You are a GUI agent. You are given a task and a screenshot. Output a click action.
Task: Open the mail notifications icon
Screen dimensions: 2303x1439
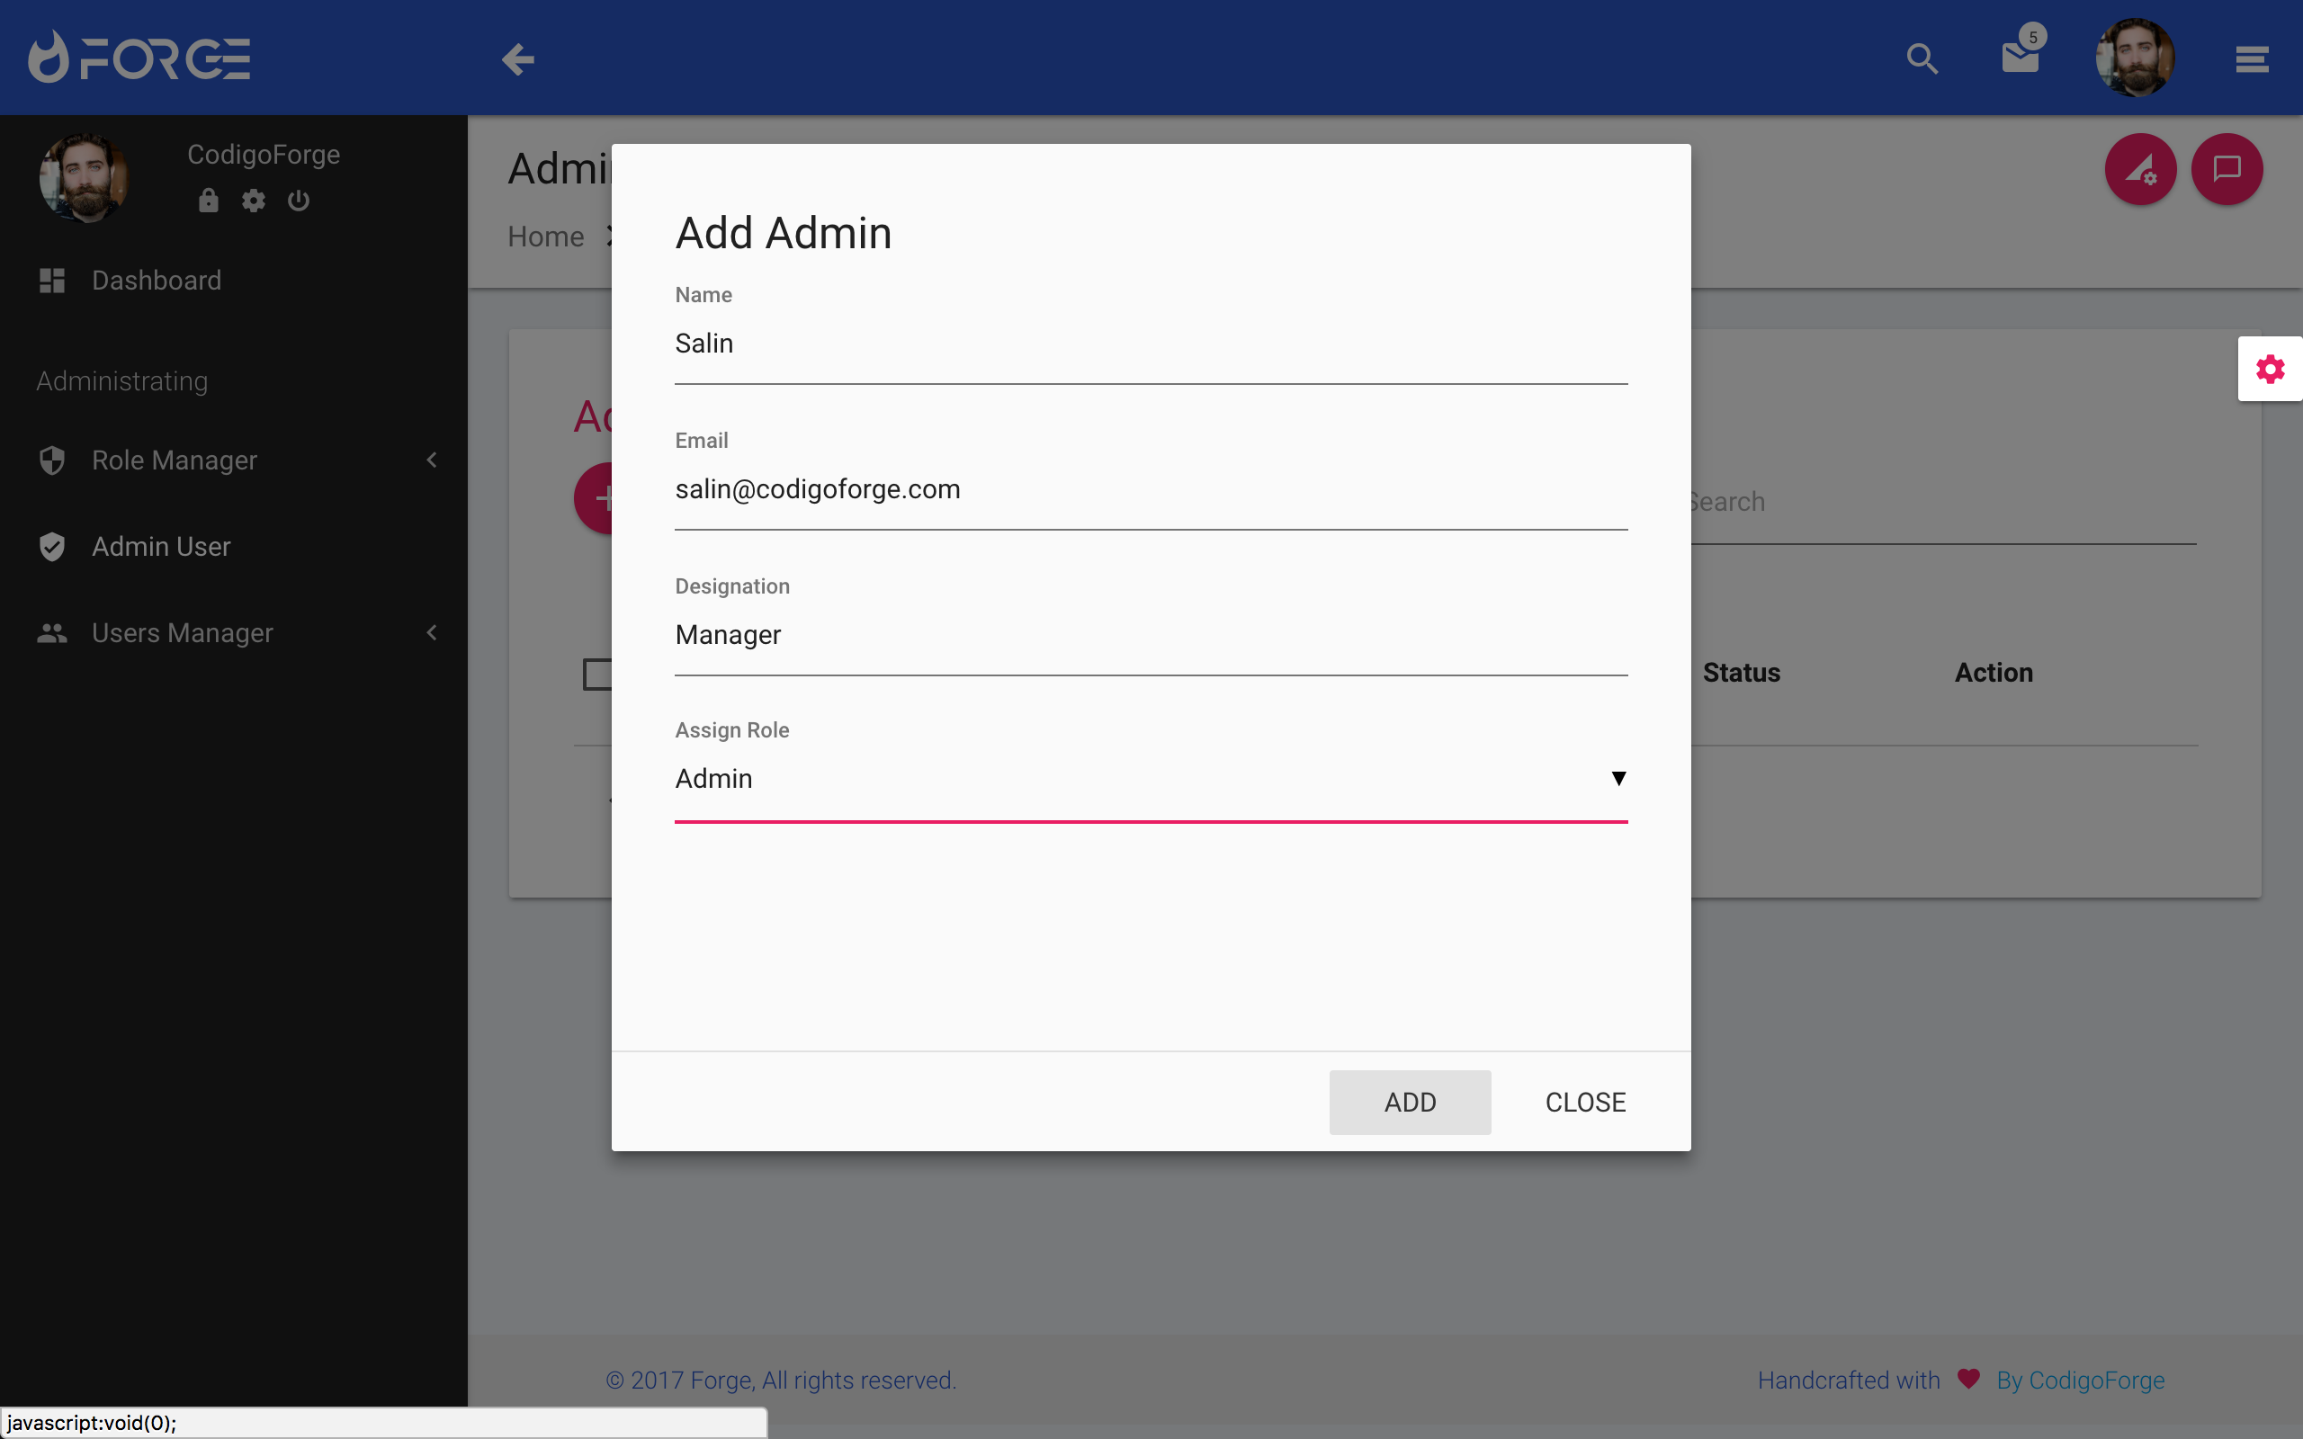2020,59
